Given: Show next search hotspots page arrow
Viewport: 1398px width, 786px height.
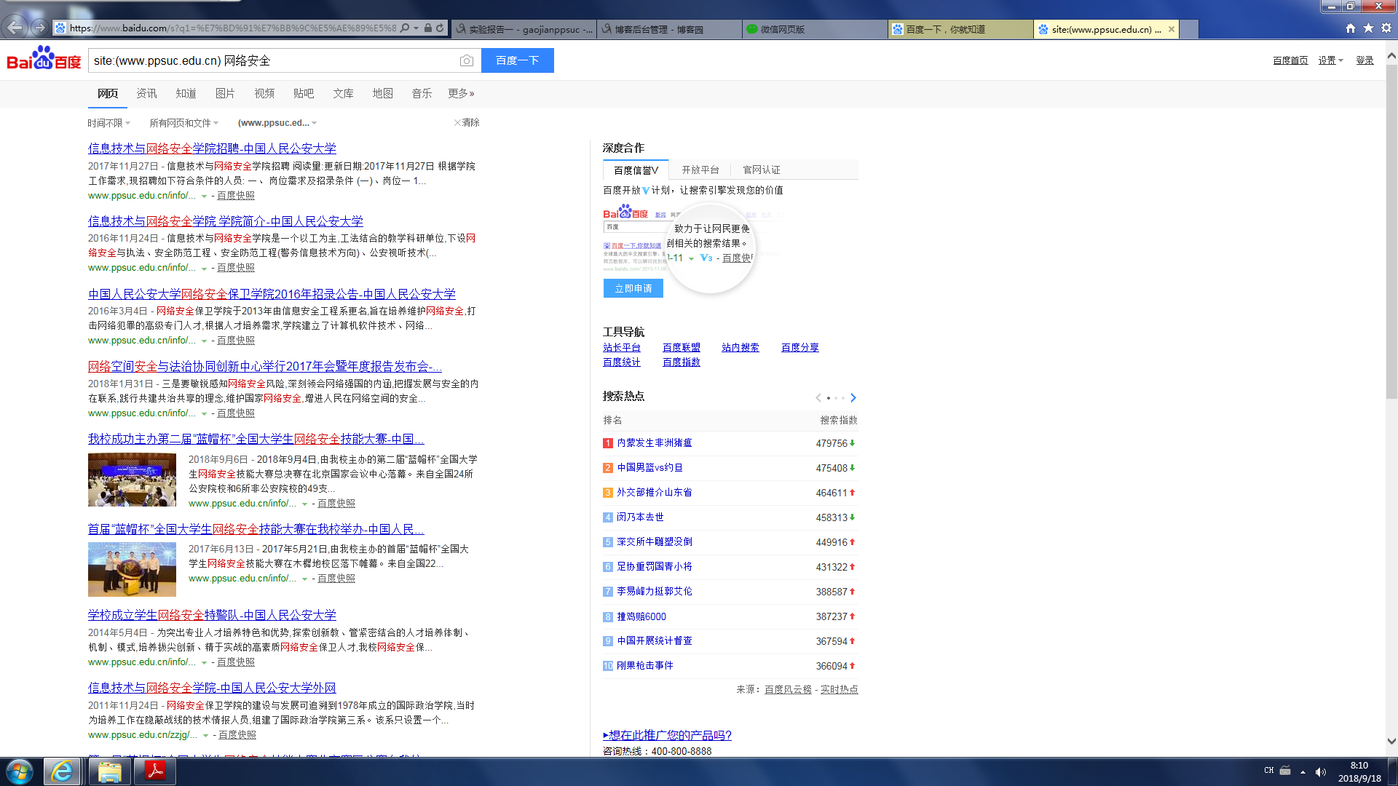Looking at the screenshot, I should pos(853,397).
